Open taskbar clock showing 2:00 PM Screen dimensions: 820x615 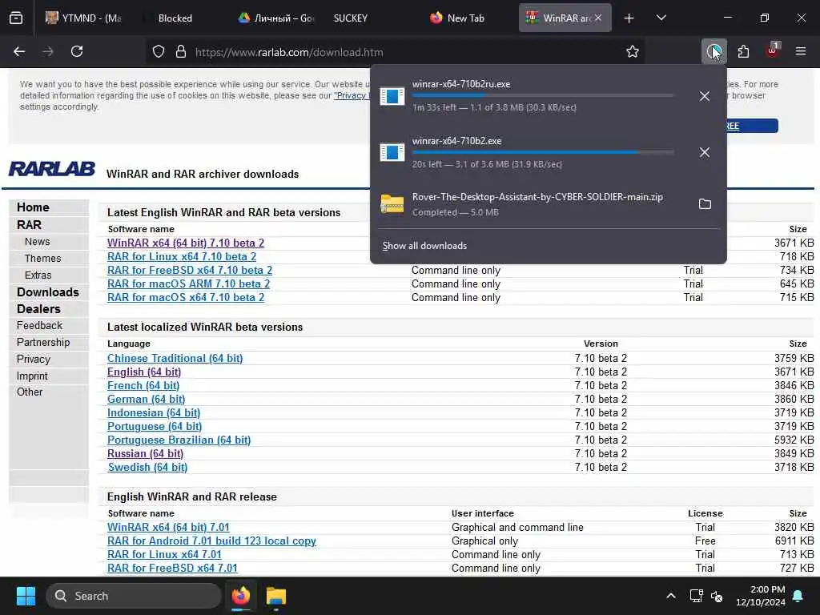tap(761, 596)
